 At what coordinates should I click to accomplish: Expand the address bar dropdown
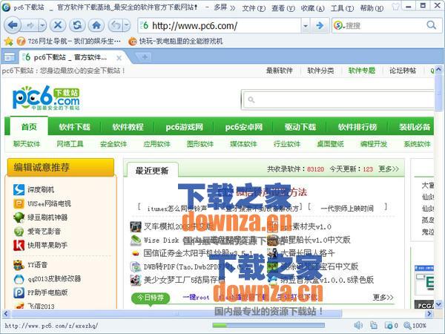click(x=306, y=26)
